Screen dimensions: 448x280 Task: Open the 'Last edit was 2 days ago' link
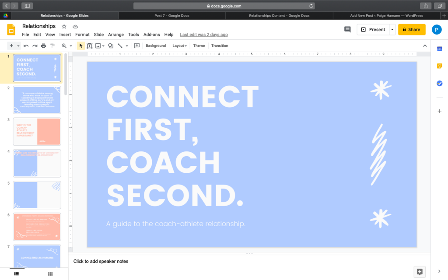[204, 35]
